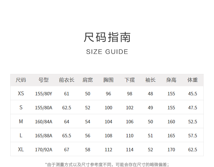The image size is (214, 167).
Task: Select the L size row label
Action: pyautogui.click(x=21, y=136)
